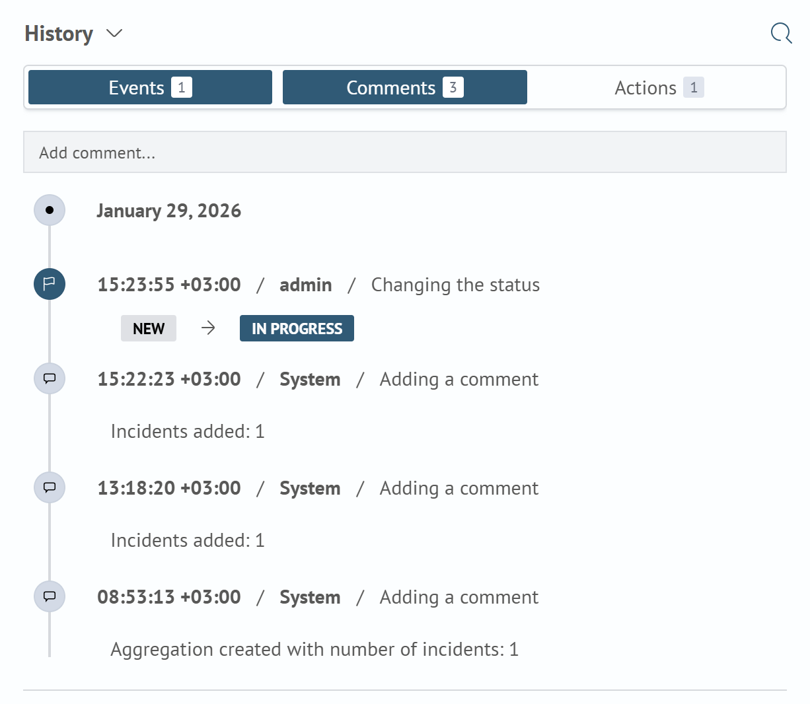
Task: Click the comment bubble icon beside 15:22:23
Action: click(x=50, y=378)
